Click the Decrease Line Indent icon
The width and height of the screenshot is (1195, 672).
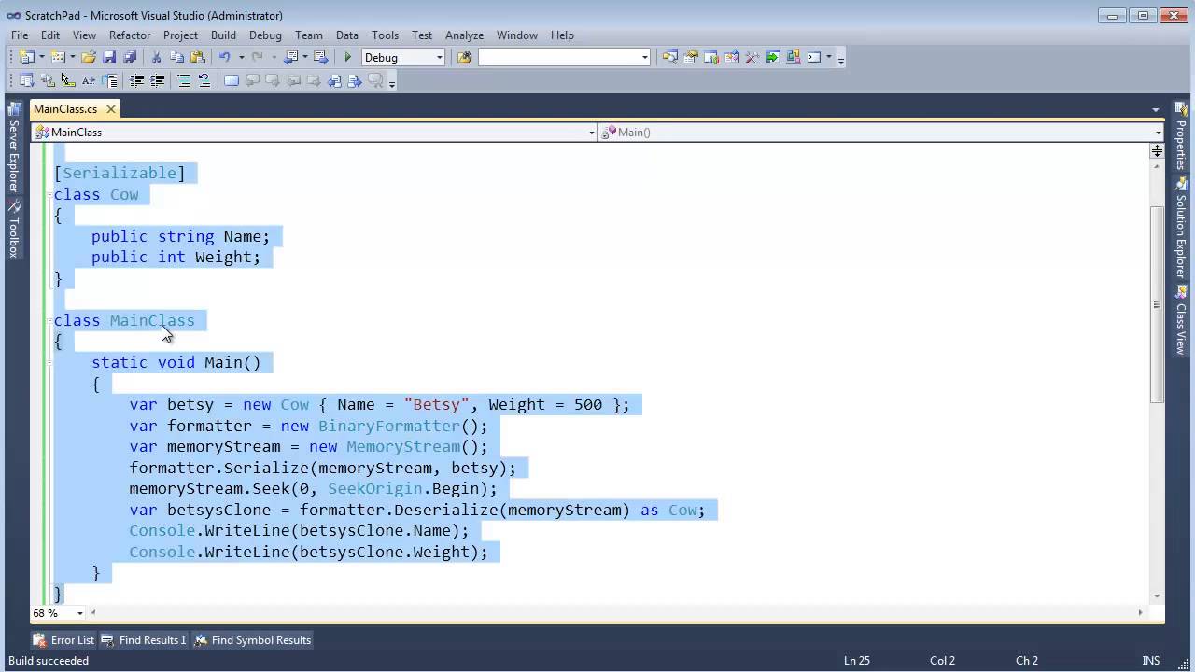[136, 81]
